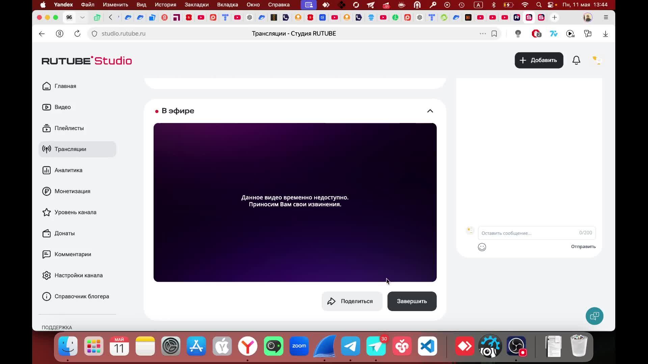
Task: Open Монетизация section
Action: coord(77,191)
